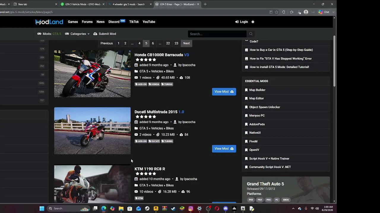This screenshot has height=213, width=380.
Task: Show hidden system tray icons
Action: pyautogui.click(x=293, y=209)
